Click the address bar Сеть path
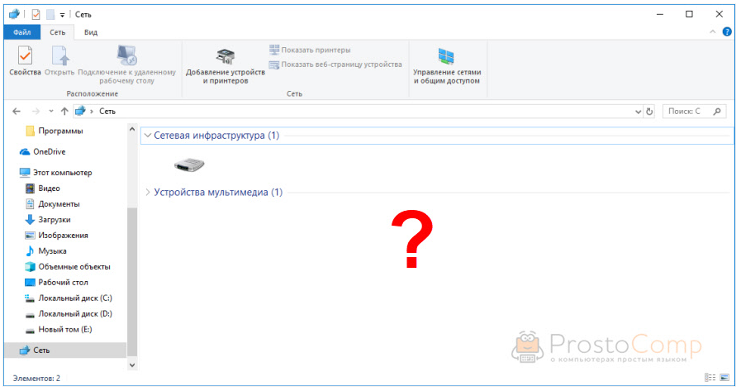The height and width of the screenshot is (391, 741). (x=107, y=111)
